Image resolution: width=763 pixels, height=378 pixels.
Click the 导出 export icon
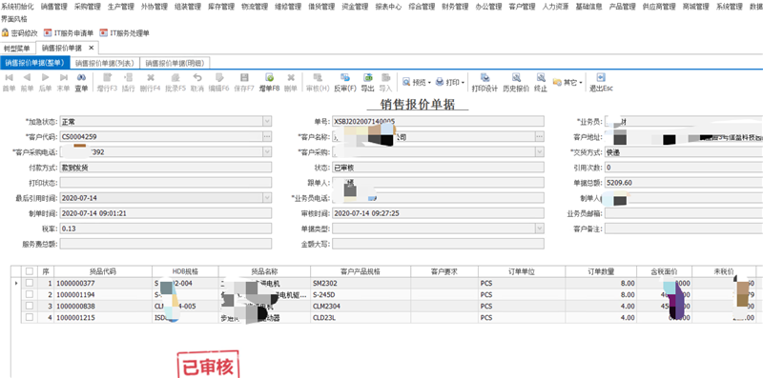368,78
